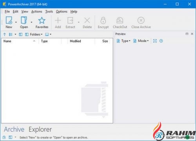Click the preview help question mark icon

161,41
